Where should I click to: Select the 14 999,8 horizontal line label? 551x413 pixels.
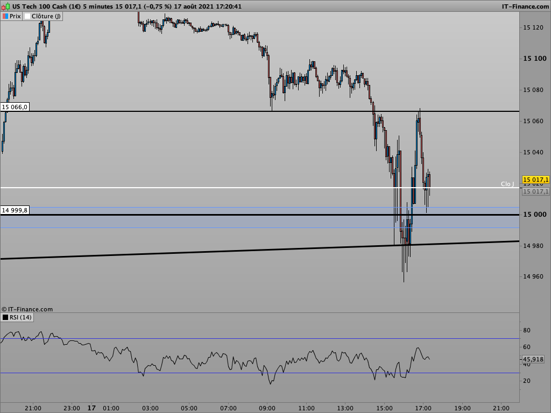point(15,210)
